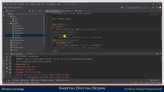The image size is (164, 92).
Task: Collapse the templates folder
Action: [x=8, y=23]
